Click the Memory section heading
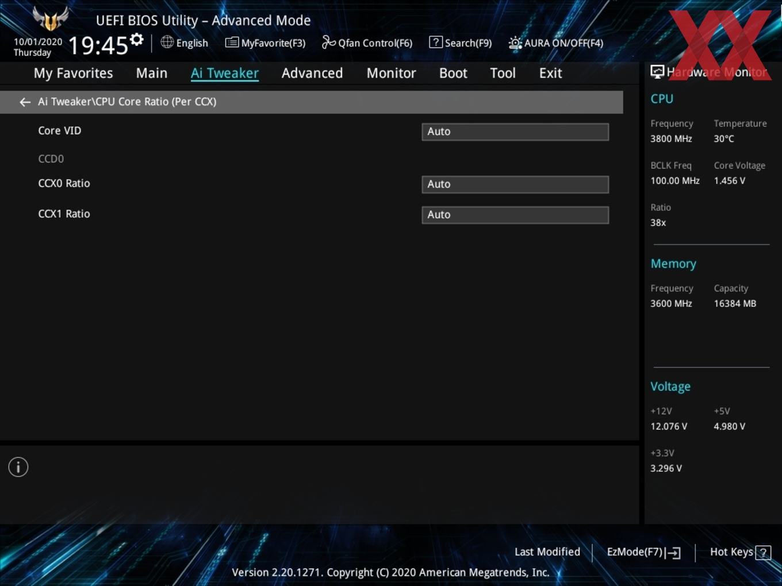This screenshot has height=586, width=782. click(673, 264)
